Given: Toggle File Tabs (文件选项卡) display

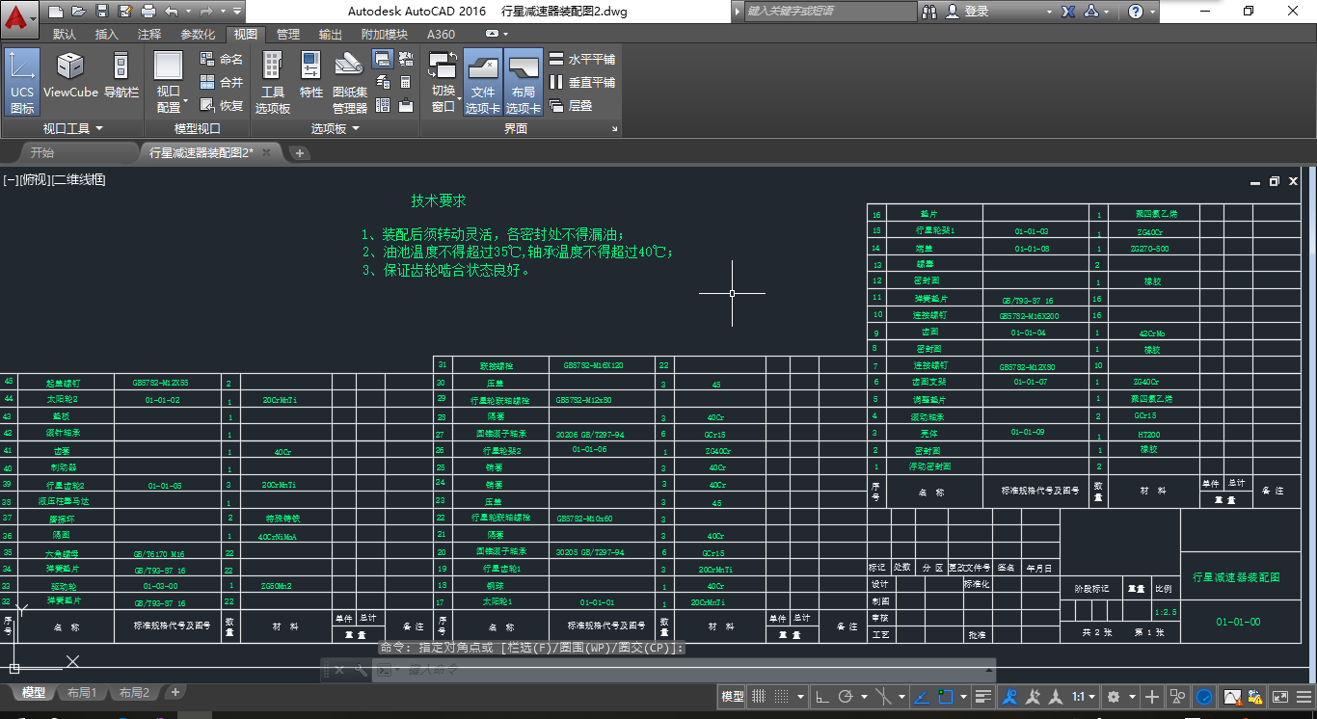Looking at the screenshot, I should click(482, 81).
